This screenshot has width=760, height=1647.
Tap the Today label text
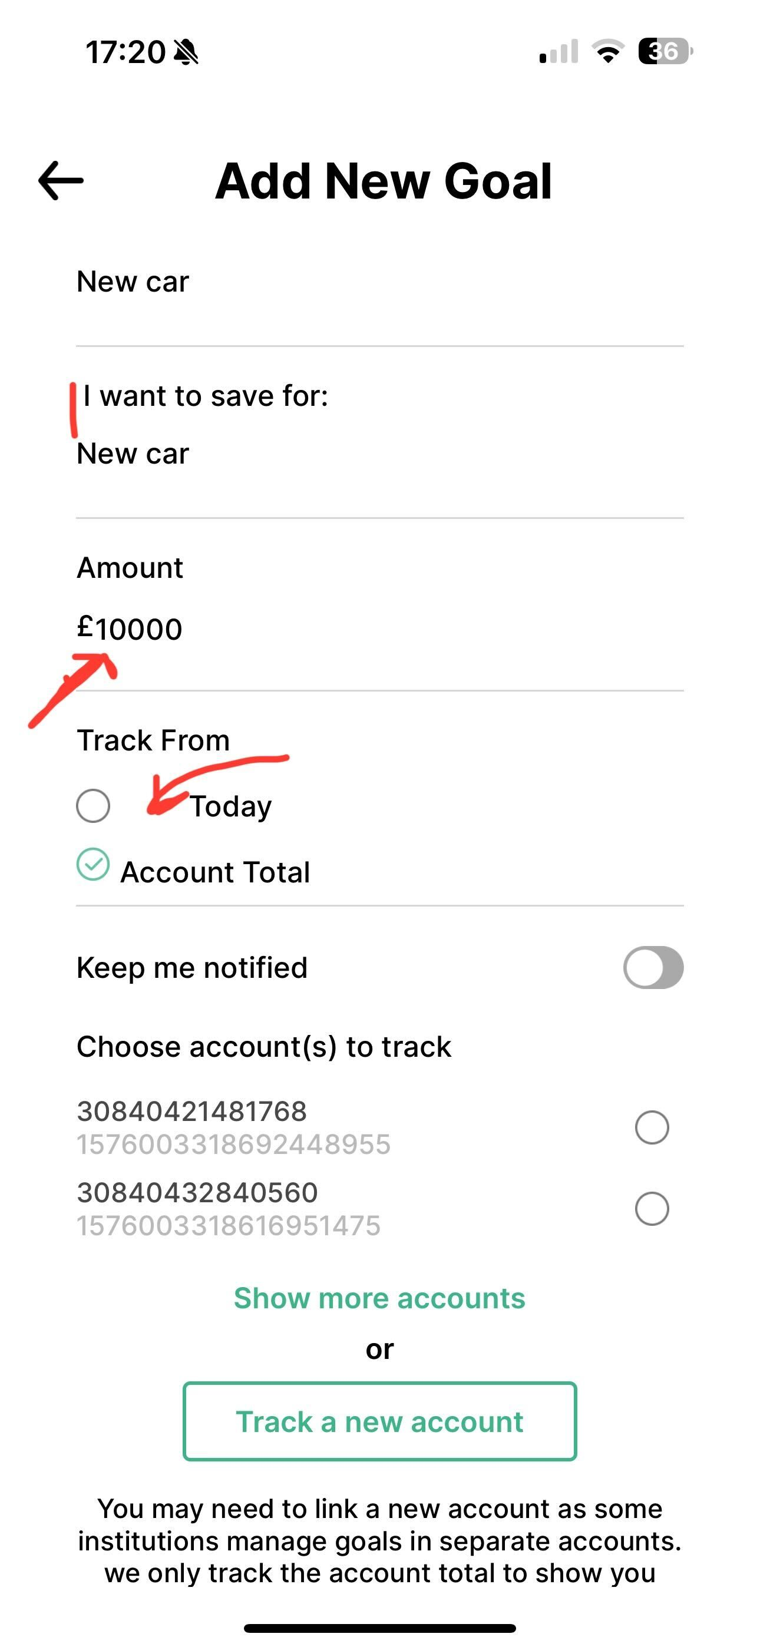pyautogui.click(x=231, y=806)
